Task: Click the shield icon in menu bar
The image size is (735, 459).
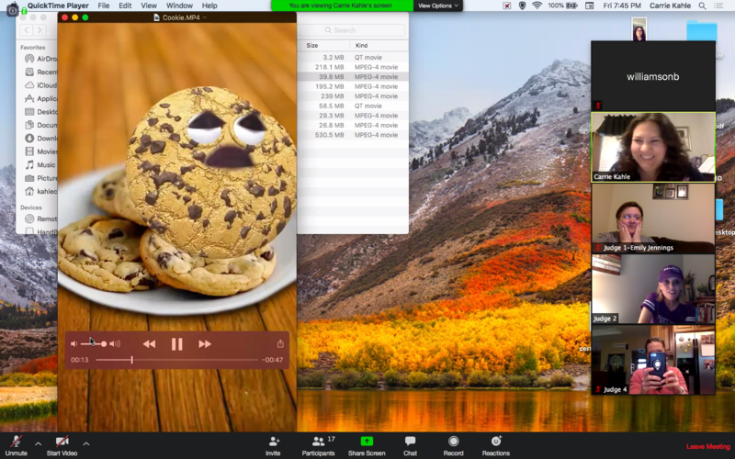Action: pyautogui.click(x=522, y=6)
